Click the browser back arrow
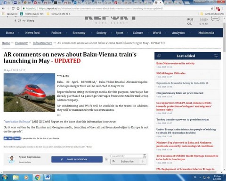The image size is (226, 181). (3, 8)
